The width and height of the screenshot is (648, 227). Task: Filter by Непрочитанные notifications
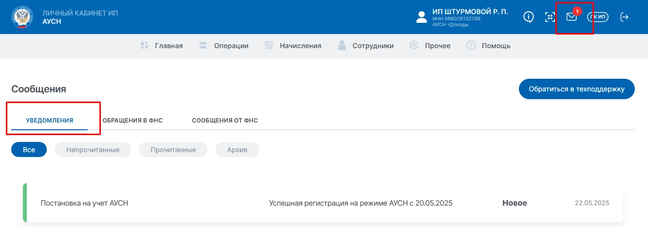[93, 150]
